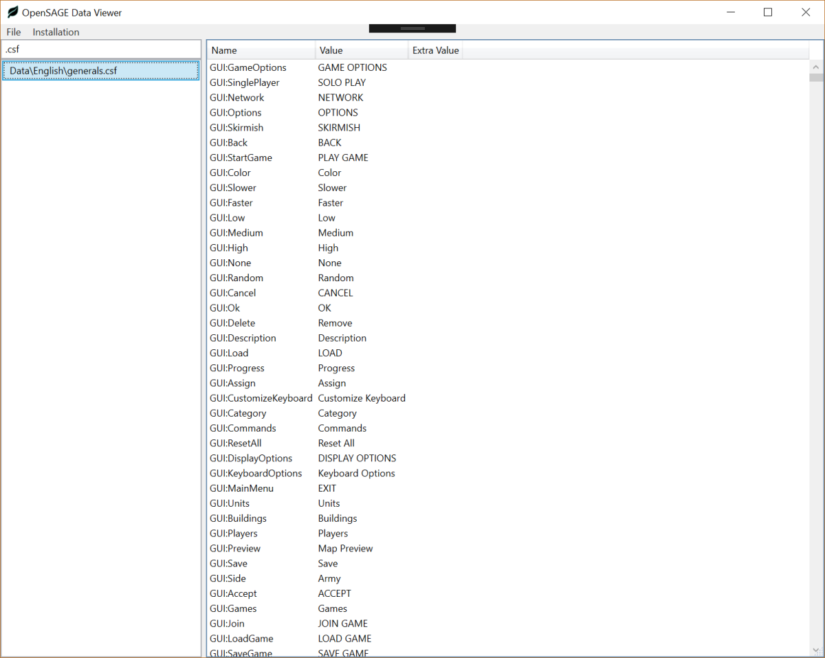
Task: Select the GUI:High row
Action: 509,248
